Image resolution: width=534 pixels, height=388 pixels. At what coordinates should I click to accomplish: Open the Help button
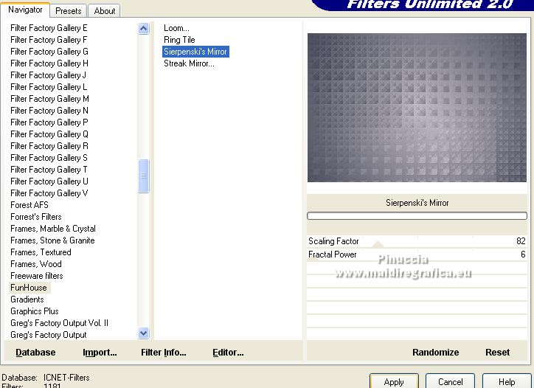pos(507,381)
